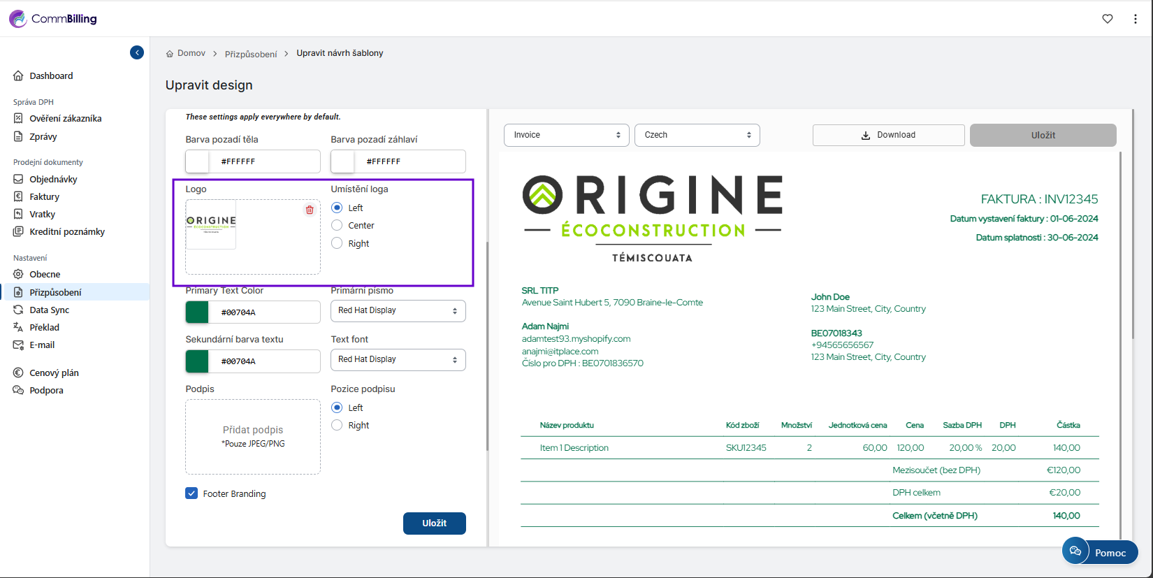The width and height of the screenshot is (1153, 578).
Task: Click the red trash icon to delete logo
Action: pos(310,210)
